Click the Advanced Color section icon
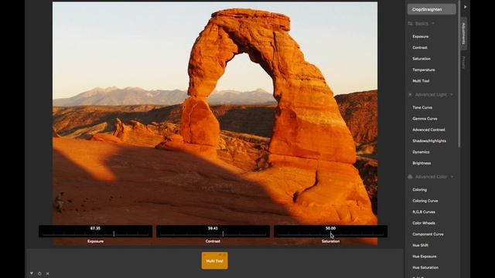Screen dimensions: 495x278 (410, 177)
